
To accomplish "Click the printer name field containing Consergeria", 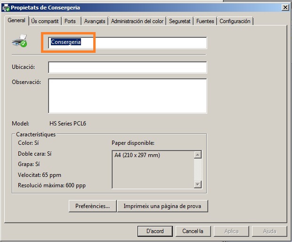I will click(128, 43).
